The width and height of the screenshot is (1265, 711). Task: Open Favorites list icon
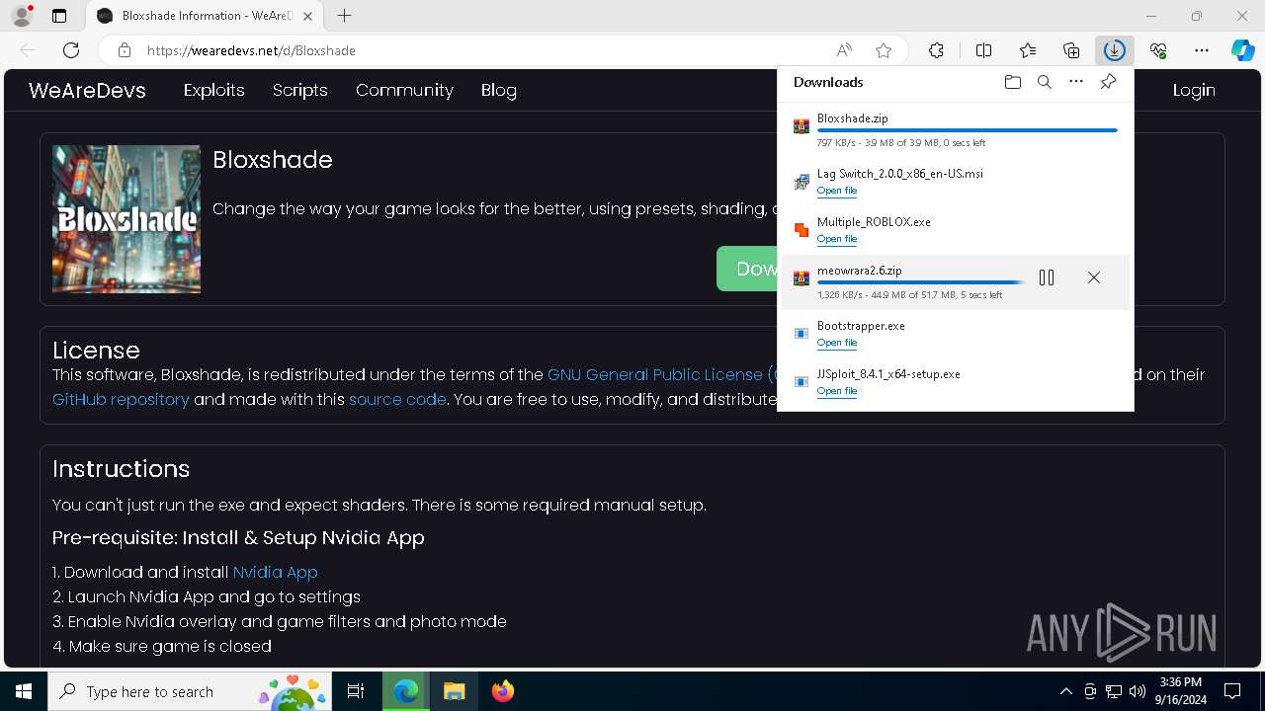tap(1028, 50)
